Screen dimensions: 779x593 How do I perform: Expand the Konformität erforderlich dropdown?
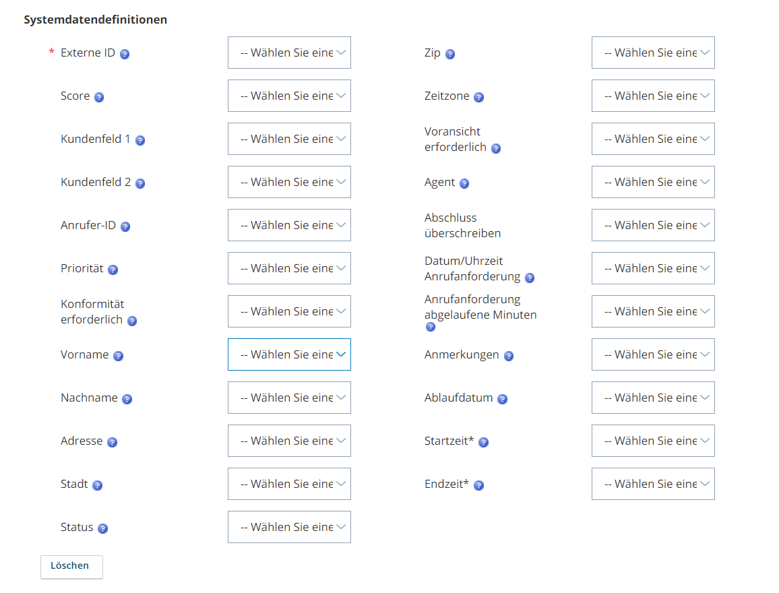(289, 311)
